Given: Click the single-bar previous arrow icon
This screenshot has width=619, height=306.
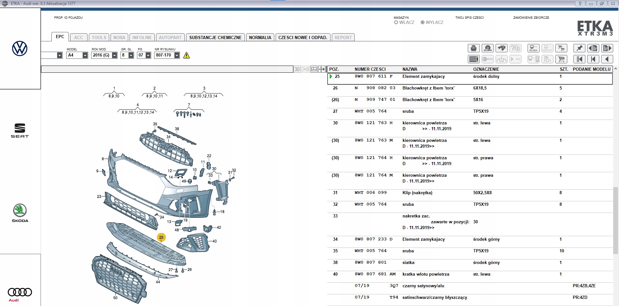Looking at the screenshot, I should [x=593, y=59].
